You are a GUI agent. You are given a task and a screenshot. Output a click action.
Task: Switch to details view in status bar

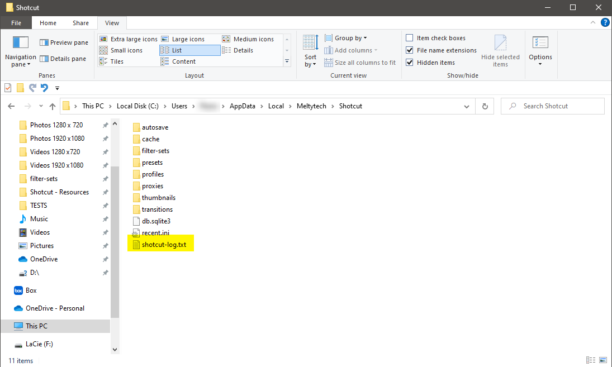(591, 360)
